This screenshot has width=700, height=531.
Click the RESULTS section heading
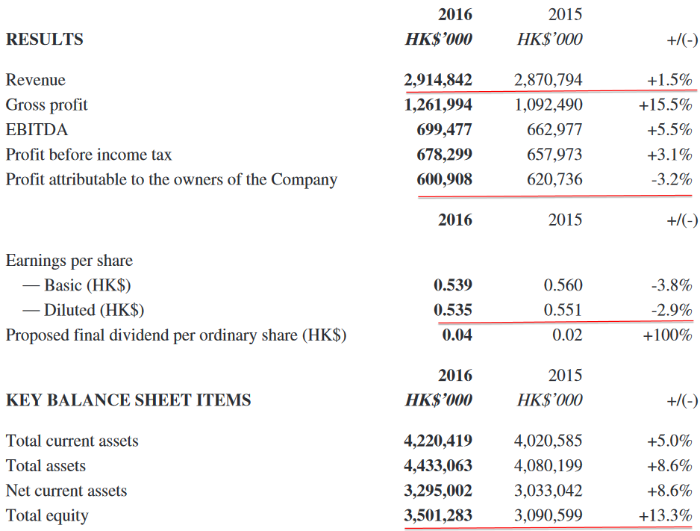click(45, 40)
